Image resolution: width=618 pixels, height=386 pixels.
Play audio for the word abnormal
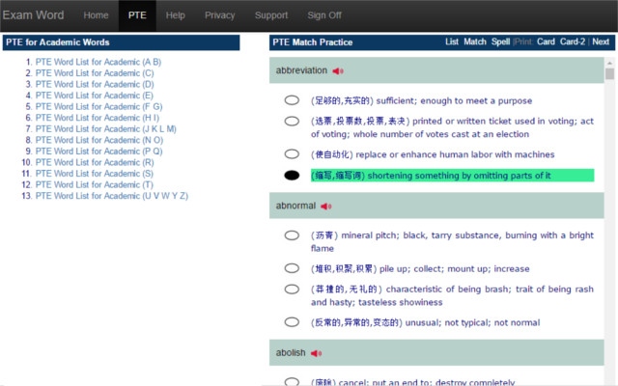pyautogui.click(x=326, y=206)
